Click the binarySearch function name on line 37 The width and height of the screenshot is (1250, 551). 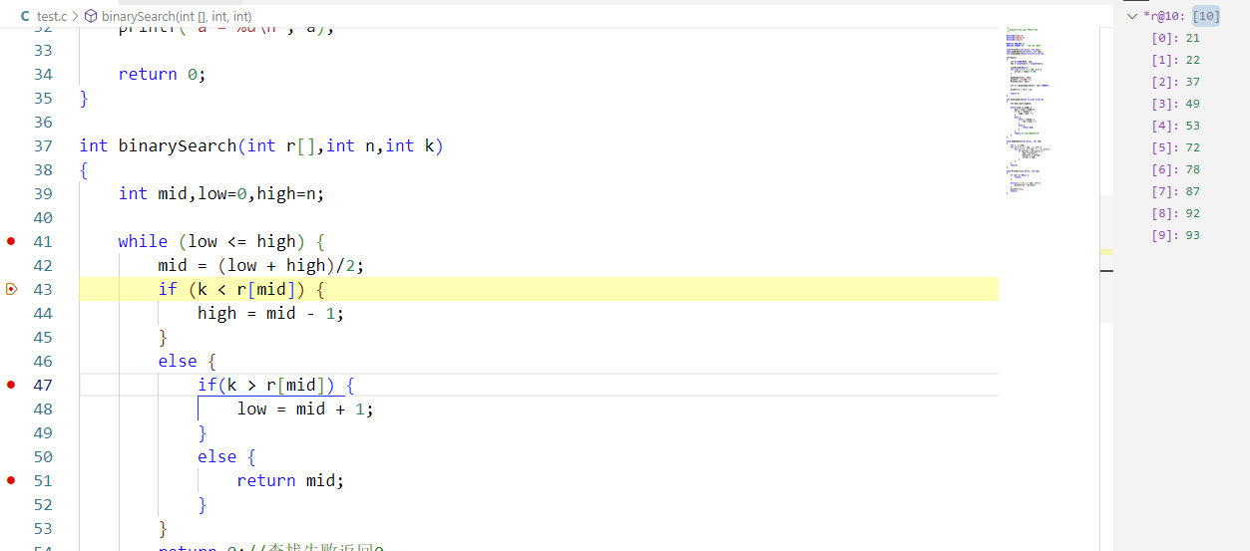tap(178, 145)
